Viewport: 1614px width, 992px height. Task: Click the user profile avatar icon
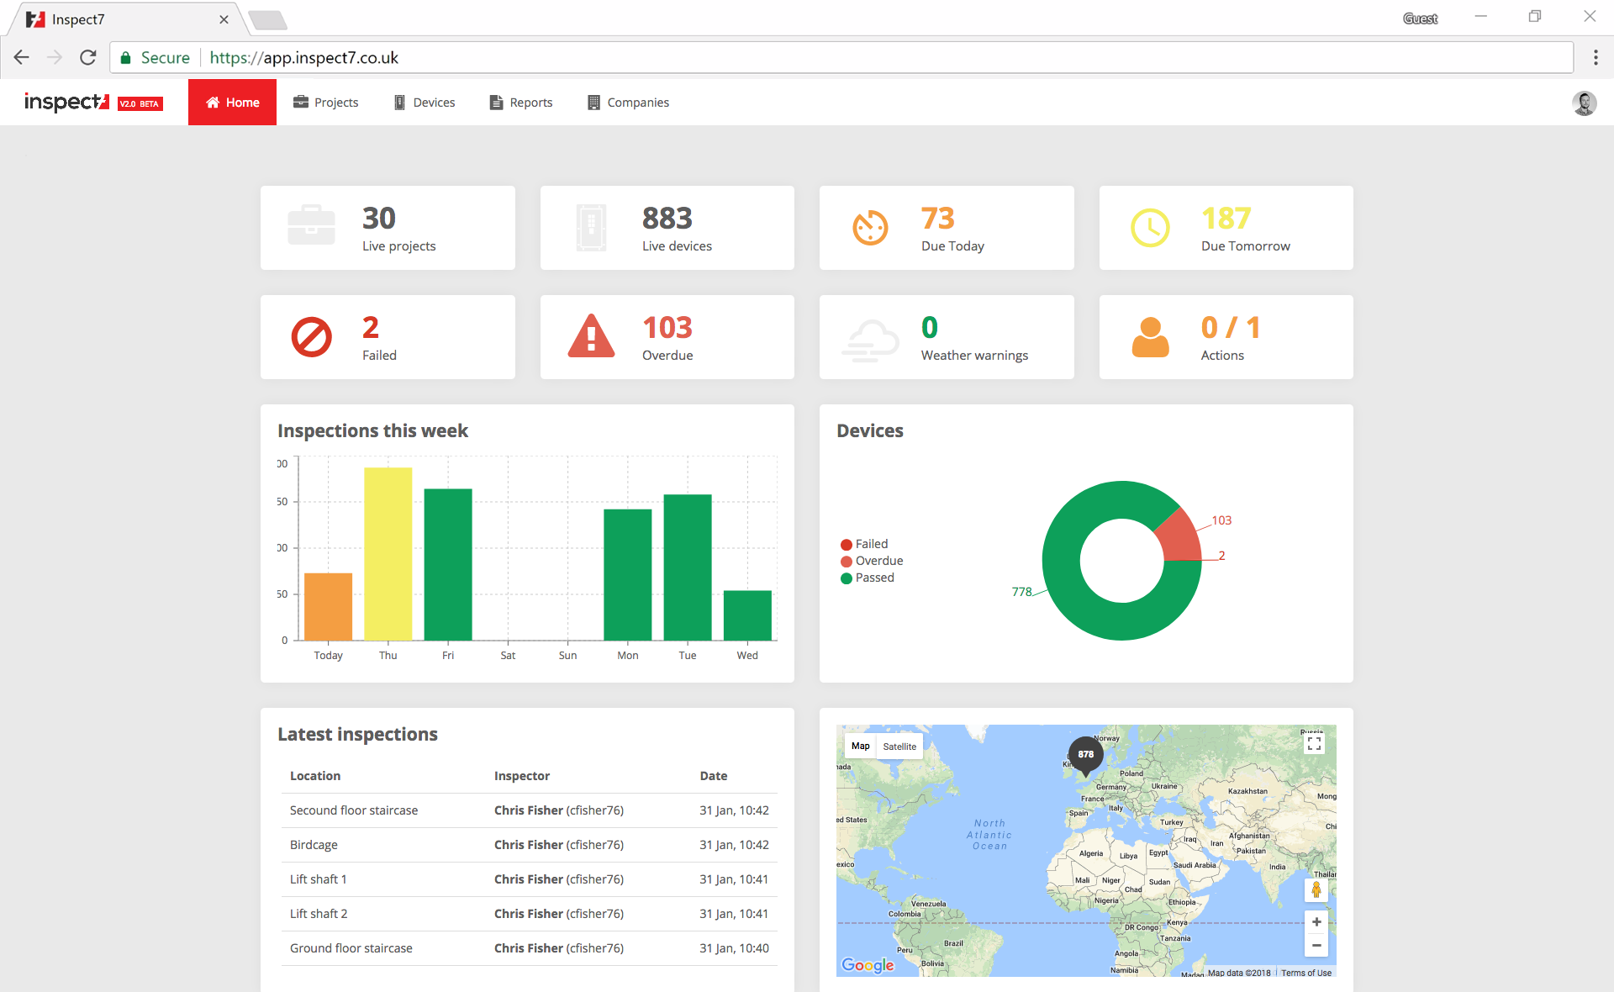1585,103
